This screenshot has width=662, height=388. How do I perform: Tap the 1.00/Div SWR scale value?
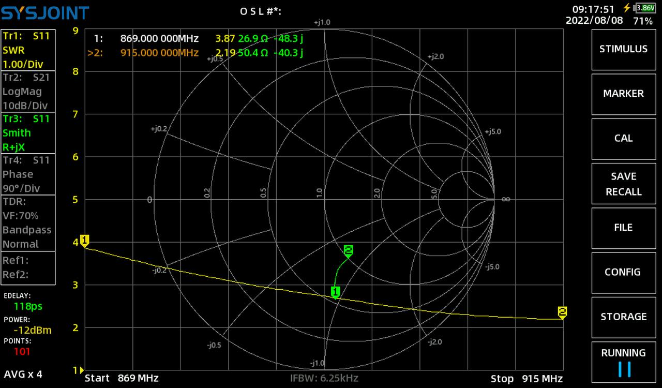(x=23, y=65)
